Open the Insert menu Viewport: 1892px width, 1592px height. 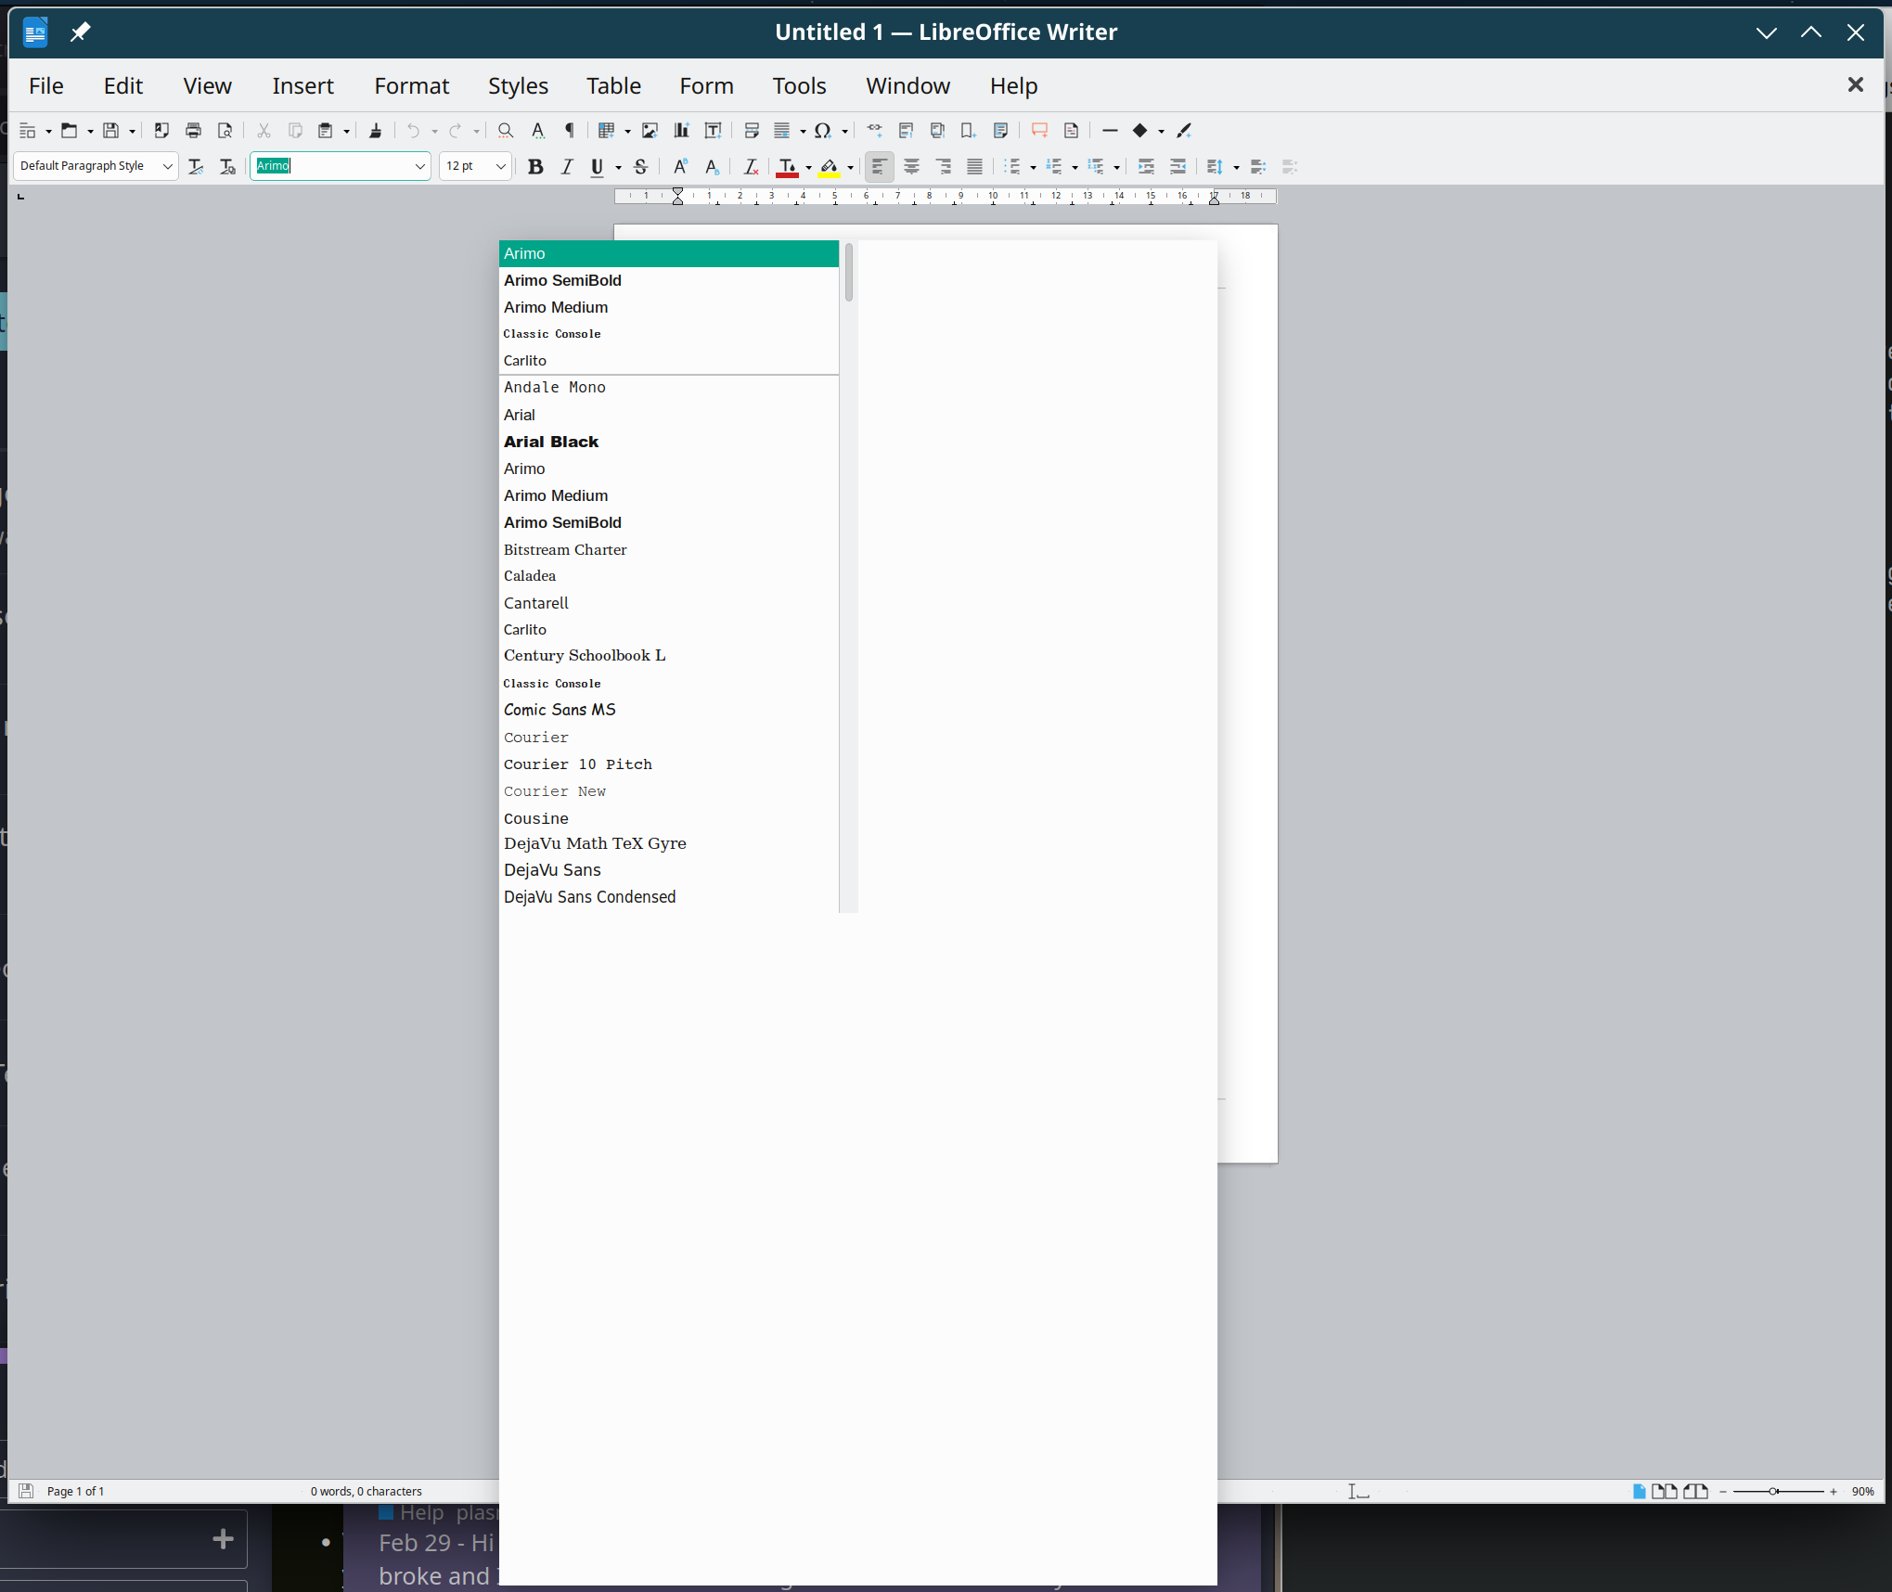pyautogui.click(x=302, y=85)
